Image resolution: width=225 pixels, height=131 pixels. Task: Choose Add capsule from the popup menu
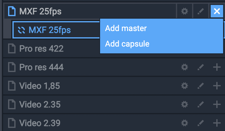pos(127,44)
